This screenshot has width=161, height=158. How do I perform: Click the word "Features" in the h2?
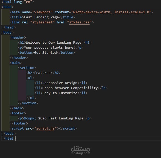(42, 73)
